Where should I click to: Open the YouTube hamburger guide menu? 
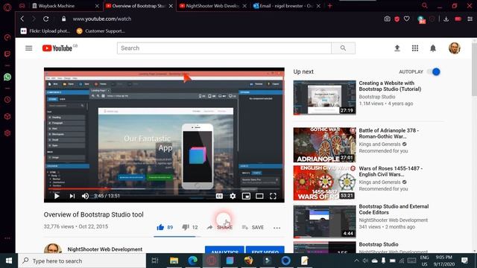click(x=28, y=48)
